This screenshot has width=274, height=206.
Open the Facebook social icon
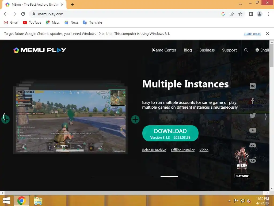coord(253,101)
